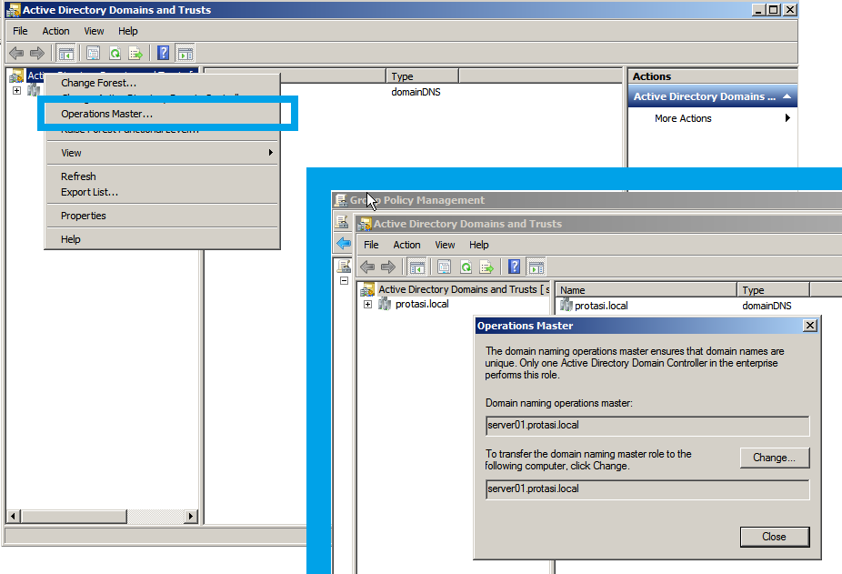Click Help icon in main window toolbar
Image resolution: width=842 pixels, height=574 pixels.
pyautogui.click(x=164, y=53)
